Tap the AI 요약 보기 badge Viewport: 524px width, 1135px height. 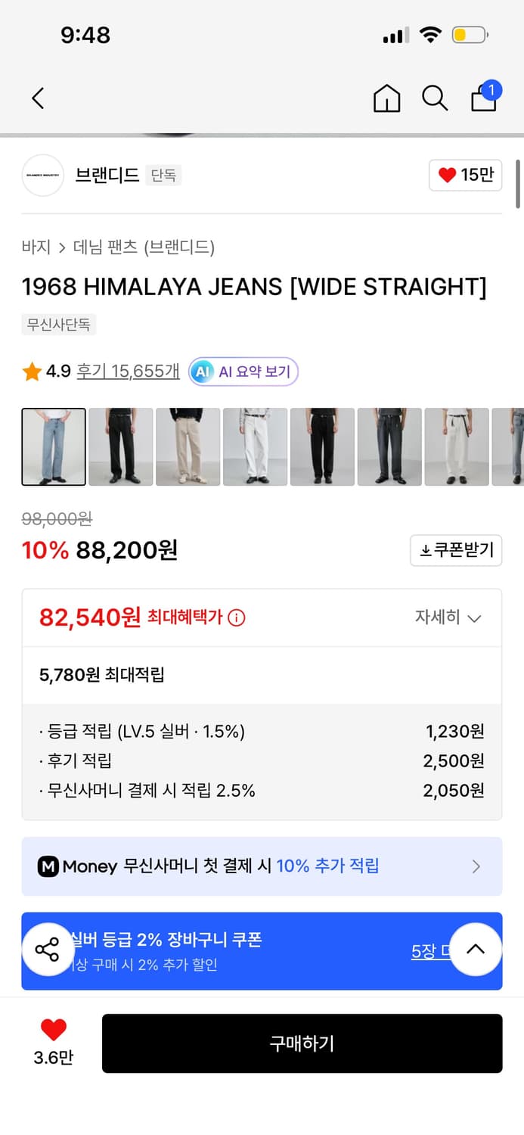point(243,372)
